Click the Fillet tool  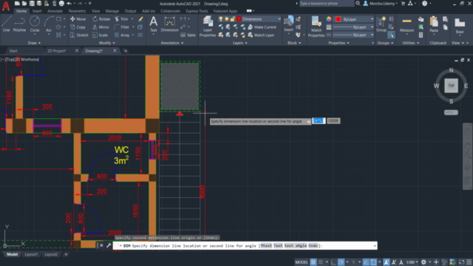tap(122, 27)
